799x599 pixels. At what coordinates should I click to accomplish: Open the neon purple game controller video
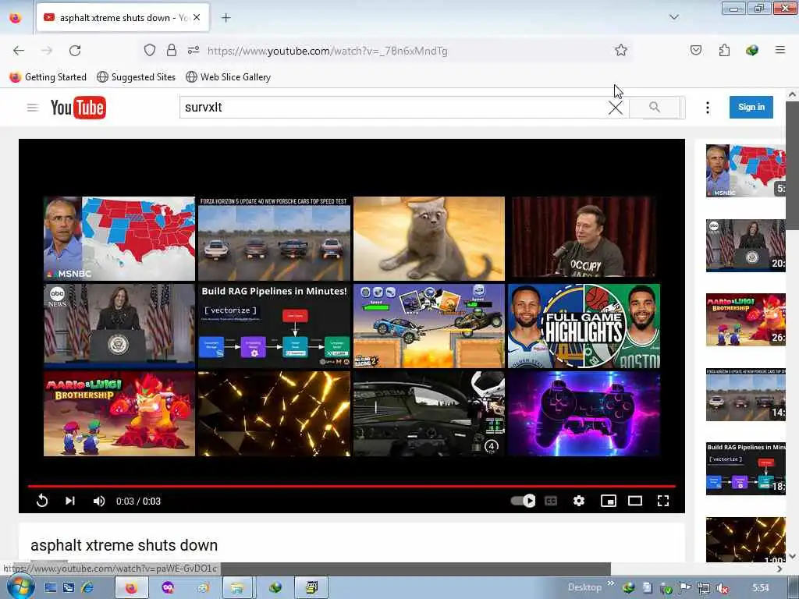pos(584,413)
